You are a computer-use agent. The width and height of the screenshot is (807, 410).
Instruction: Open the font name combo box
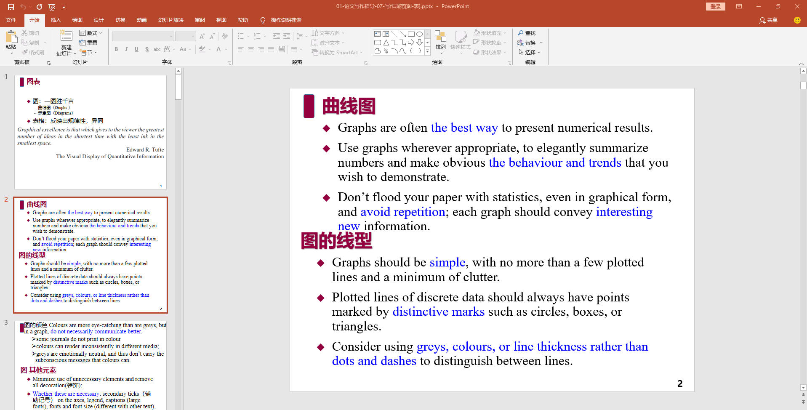pos(143,37)
